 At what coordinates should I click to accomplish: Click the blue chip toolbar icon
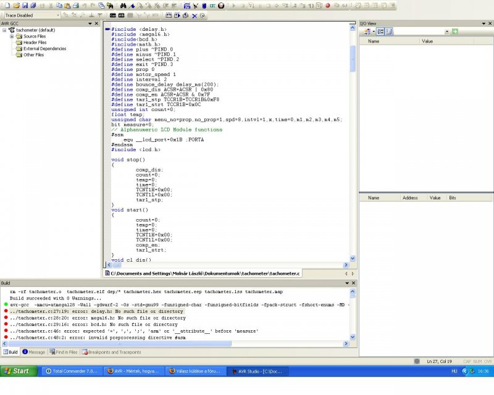click(x=204, y=6)
